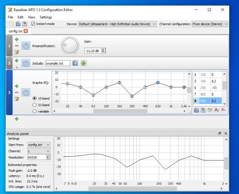239x194 pixels.
Task: Click the New file toolbar icon
Action: [11, 24]
